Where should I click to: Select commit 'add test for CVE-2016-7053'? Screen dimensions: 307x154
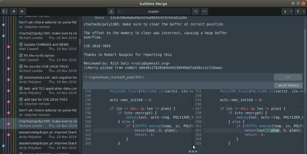[x=48, y=102]
